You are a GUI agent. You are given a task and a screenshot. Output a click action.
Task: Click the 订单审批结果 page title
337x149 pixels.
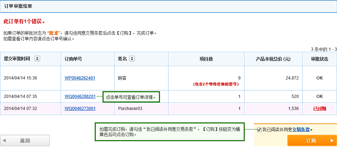18,6
